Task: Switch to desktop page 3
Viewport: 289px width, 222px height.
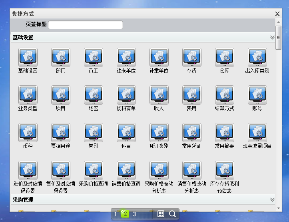Action: pyautogui.click(x=135, y=214)
